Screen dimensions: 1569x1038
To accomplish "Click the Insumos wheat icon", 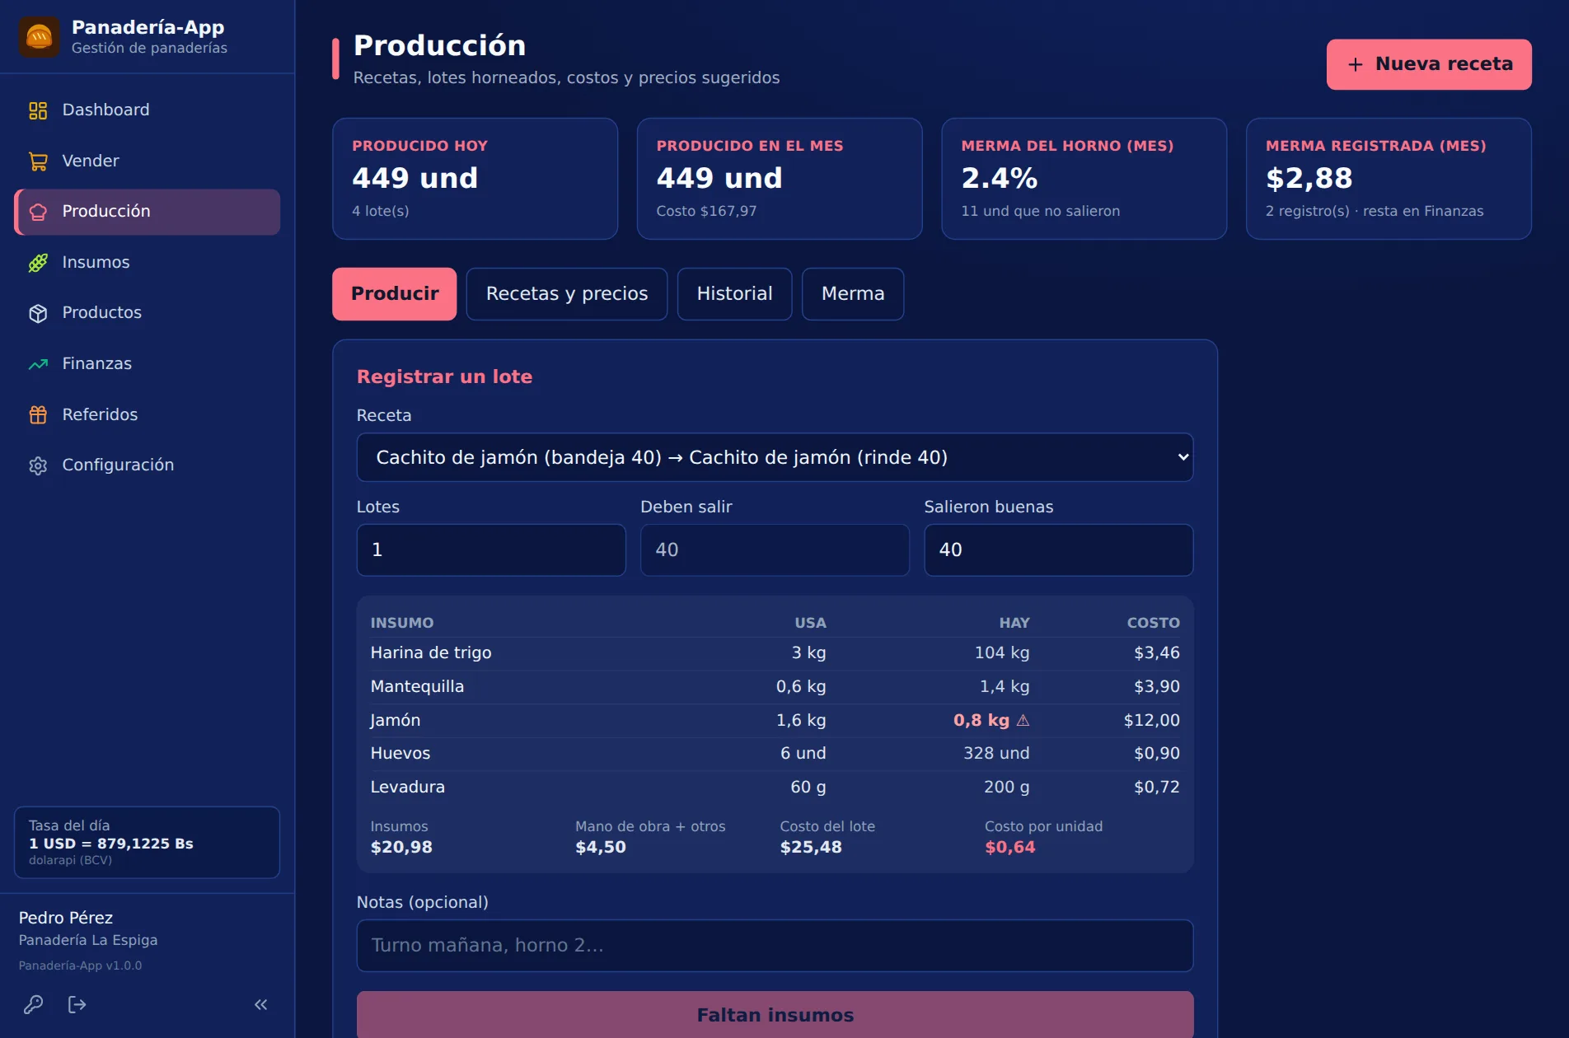I will tap(38, 263).
